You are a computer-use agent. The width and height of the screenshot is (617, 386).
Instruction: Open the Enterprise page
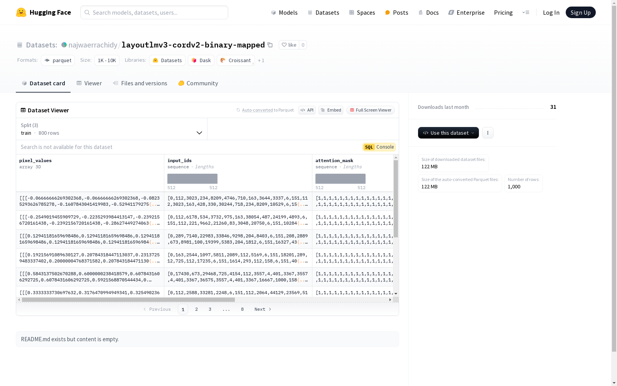[x=467, y=12]
